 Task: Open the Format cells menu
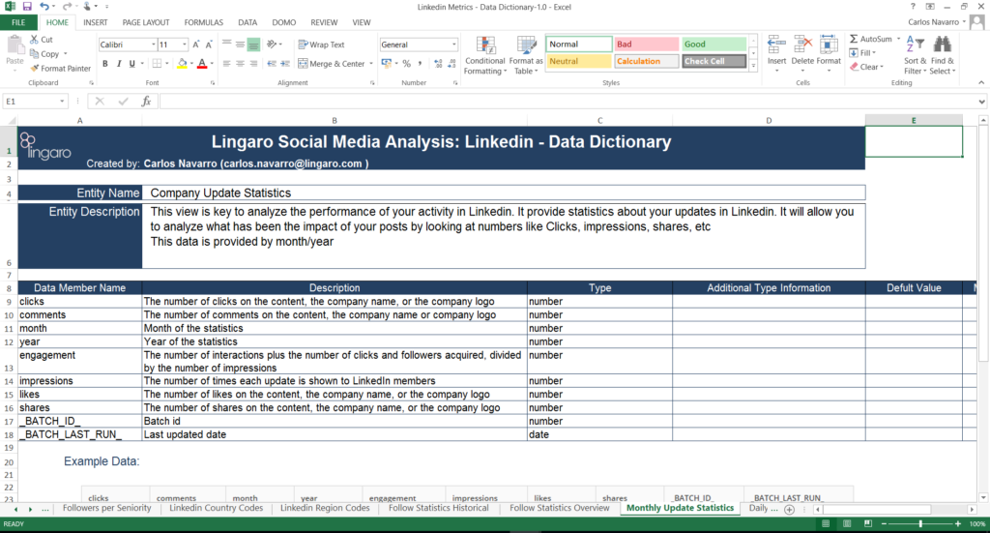[x=829, y=53]
